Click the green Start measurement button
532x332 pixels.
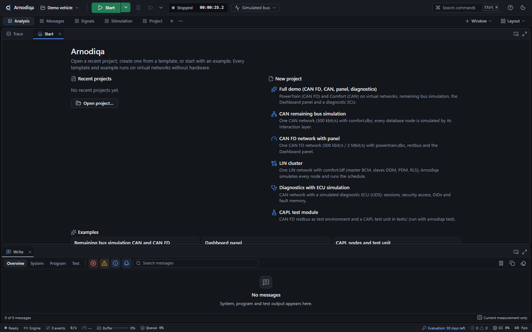(106, 8)
